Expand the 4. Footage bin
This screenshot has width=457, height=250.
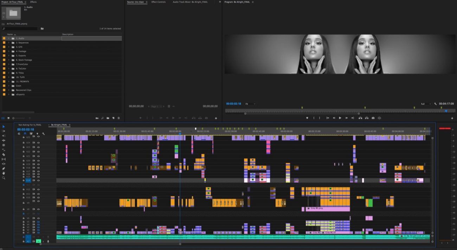click(9, 51)
